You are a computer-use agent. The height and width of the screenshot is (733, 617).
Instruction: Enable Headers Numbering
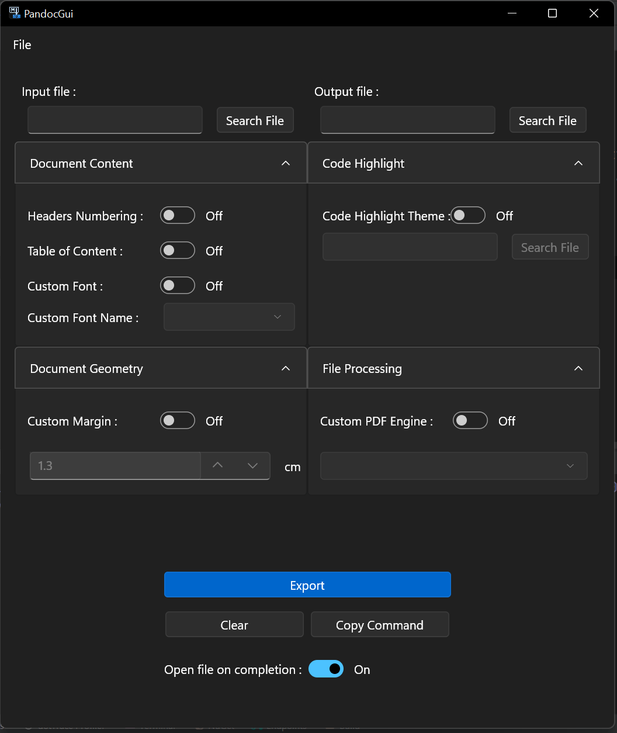177,216
